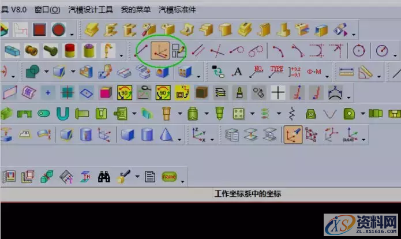401x239 pixels.
Task: Click the four-hole plate icon
Action: pos(239,114)
